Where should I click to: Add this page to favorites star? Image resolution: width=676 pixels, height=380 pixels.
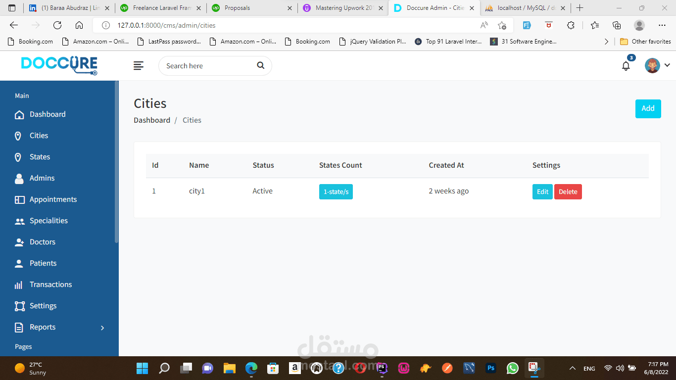coord(502,25)
